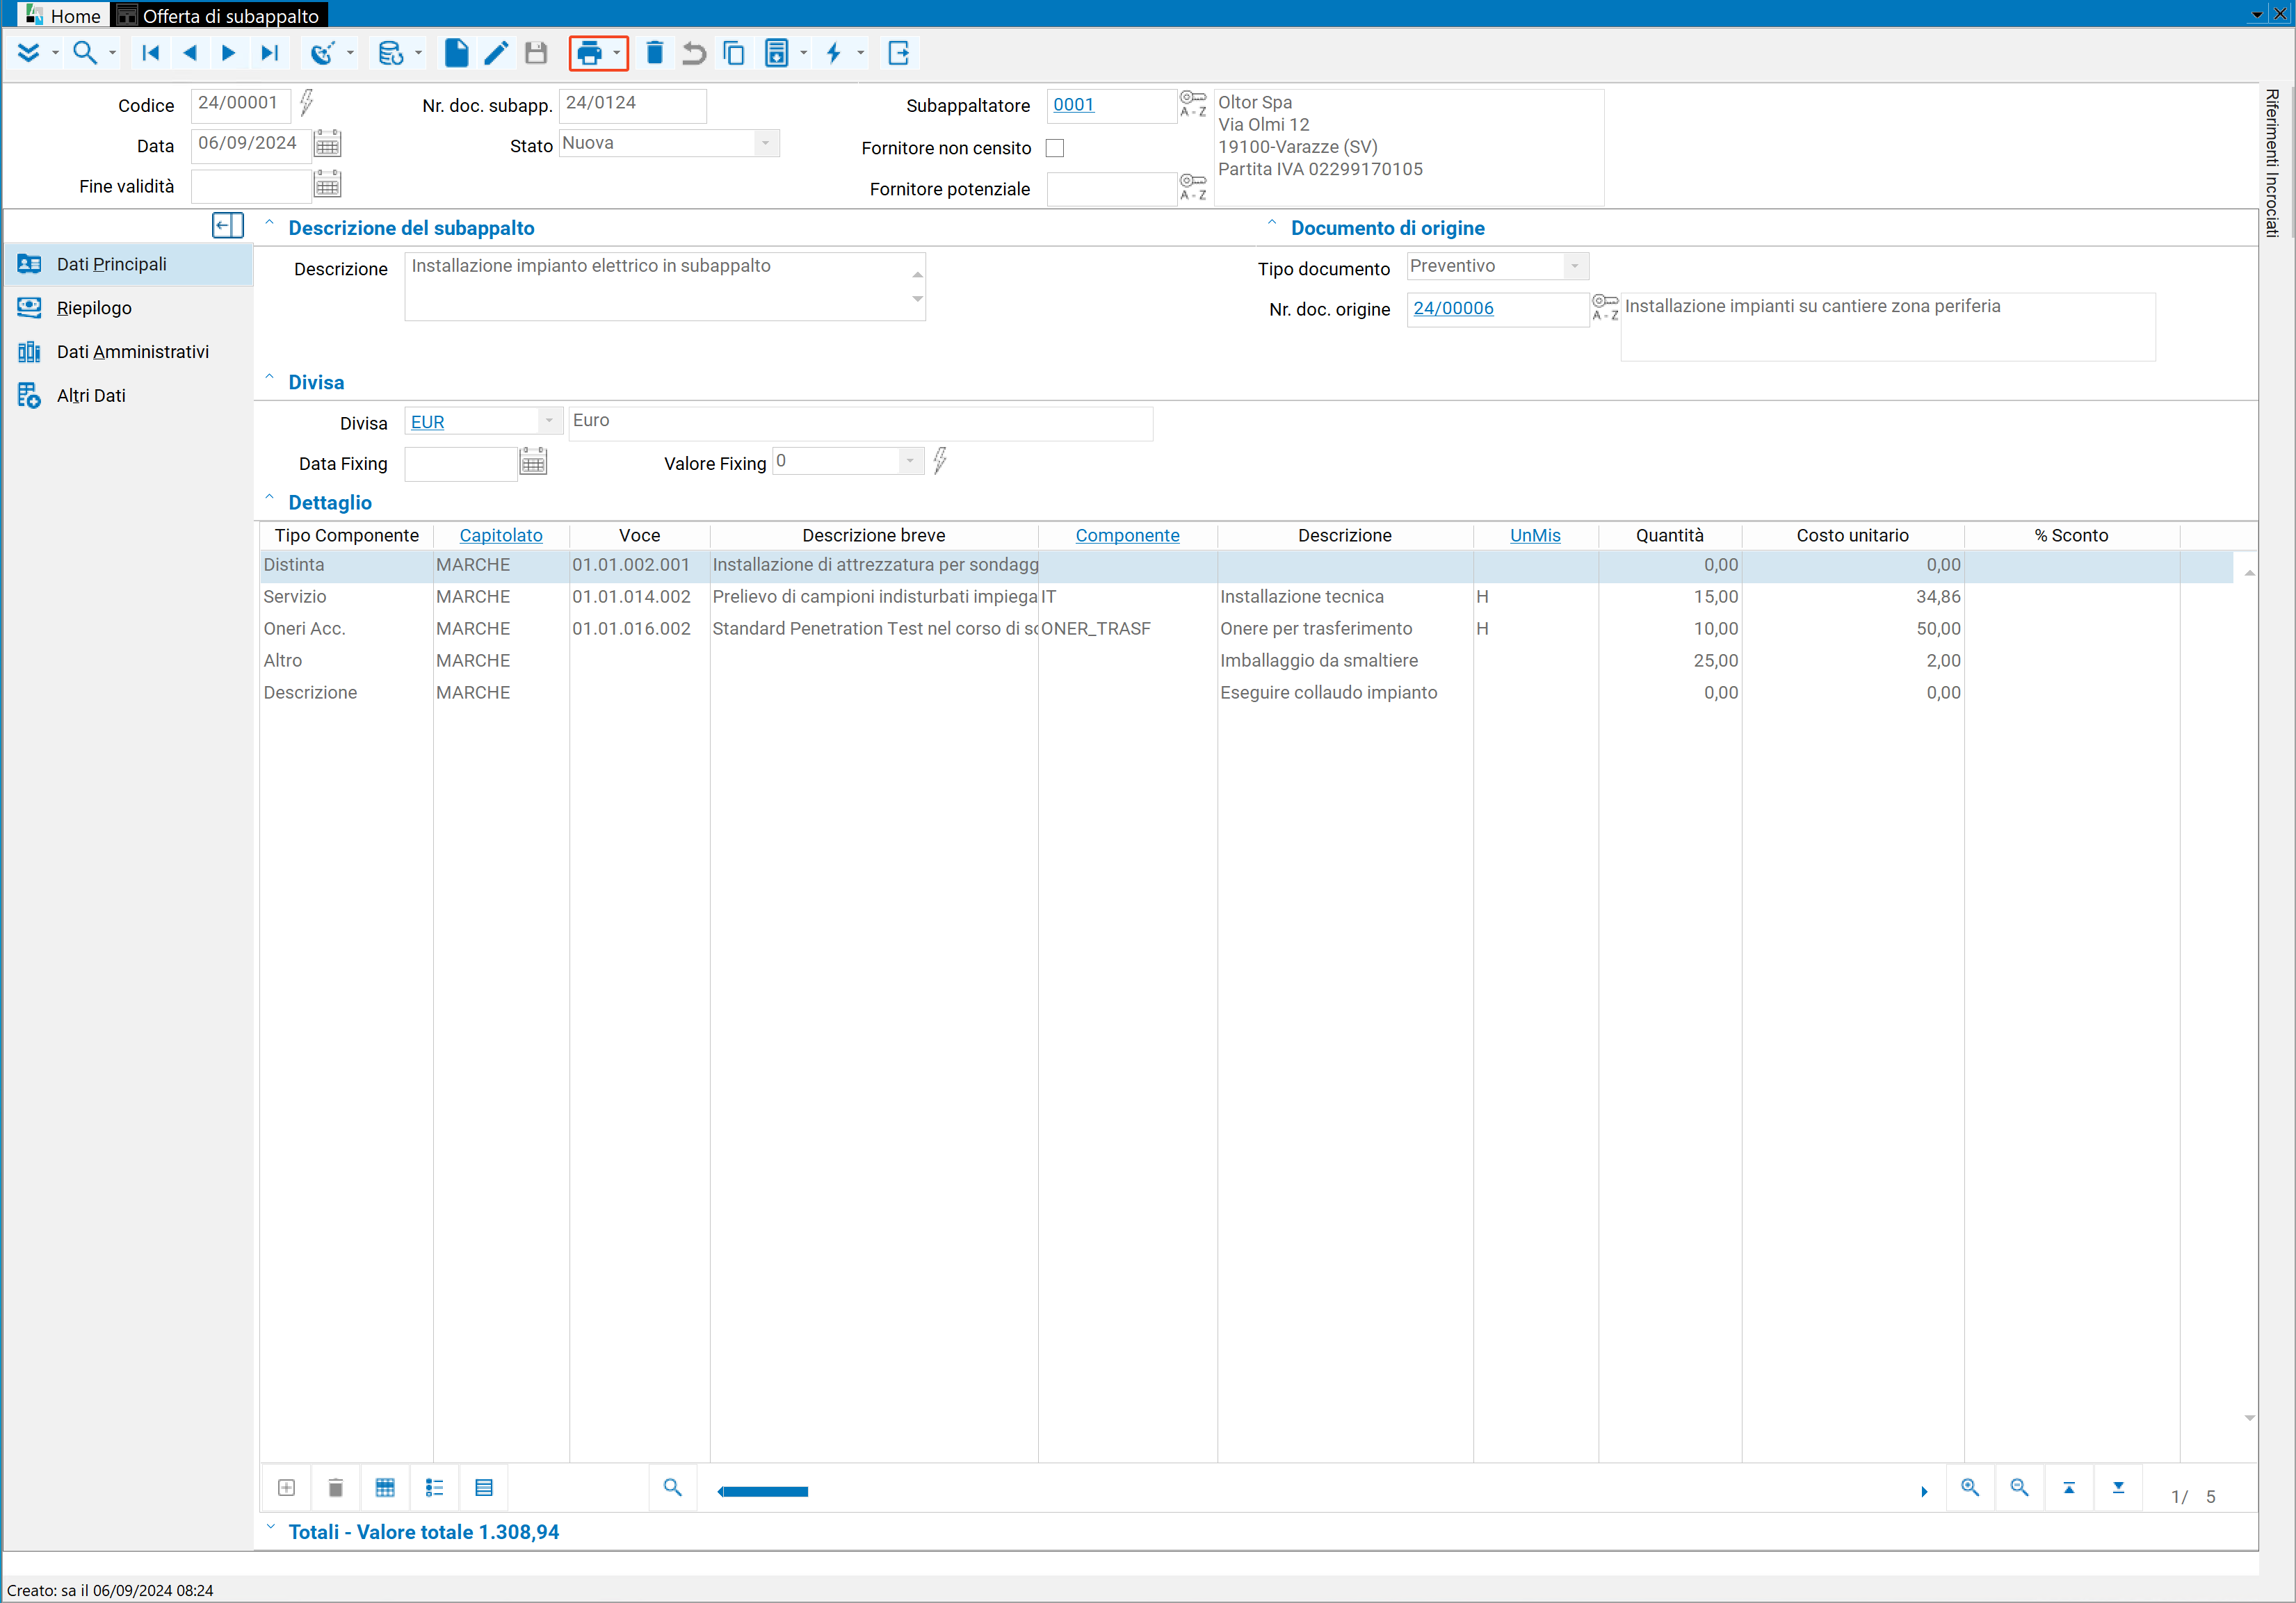Click the Componente column header link
The width and height of the screenshot is (2296, 1603).
point(1127,535)
